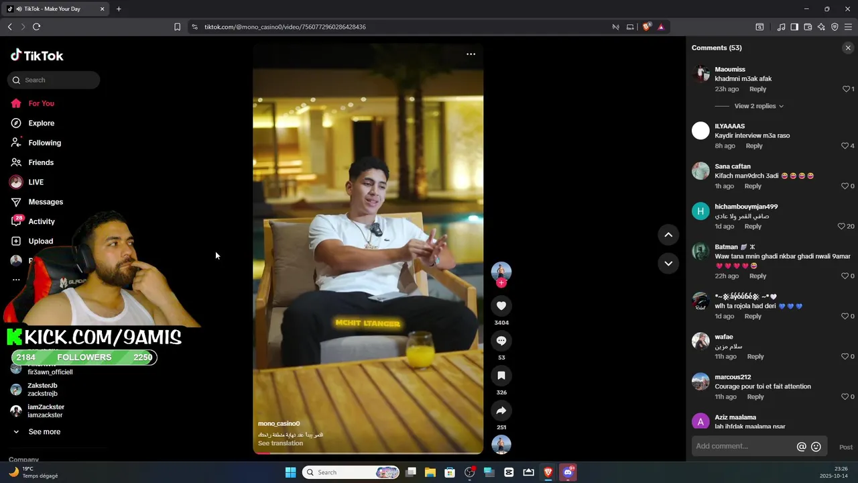Open the video's three-dot menu
The height and width of the screenshot is (483, 858).
(x=471, y=54)
